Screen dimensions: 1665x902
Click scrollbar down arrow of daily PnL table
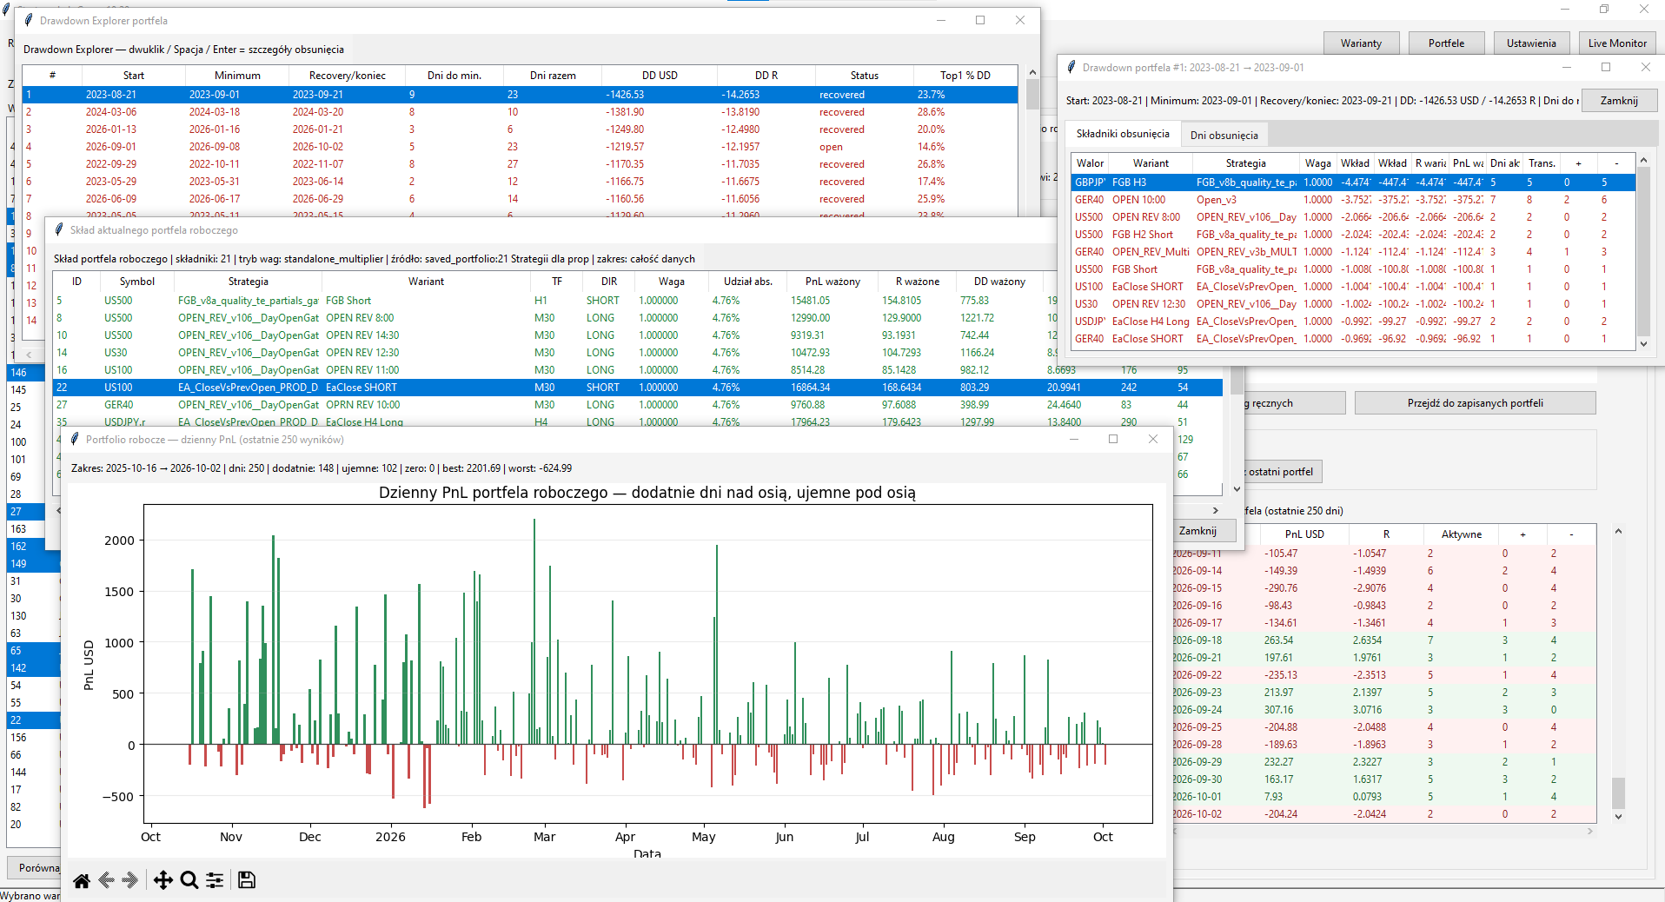click(x=1618, y=817)
